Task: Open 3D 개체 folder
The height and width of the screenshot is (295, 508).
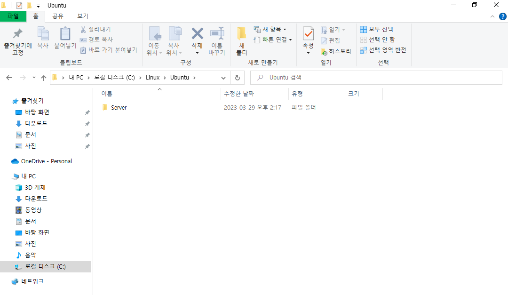Action: 35,188
